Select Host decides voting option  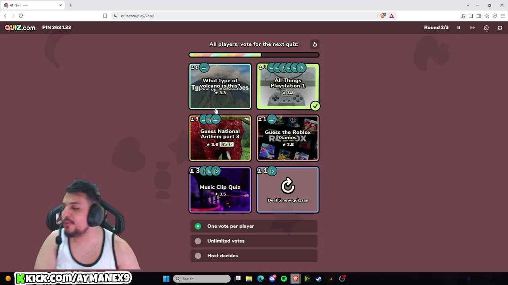pyautogui.click(x=254, y=256)
